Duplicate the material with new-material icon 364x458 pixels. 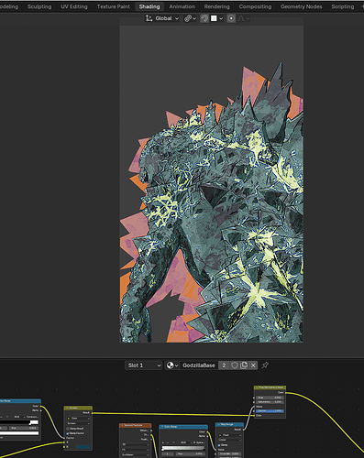(x=244, y=365)
